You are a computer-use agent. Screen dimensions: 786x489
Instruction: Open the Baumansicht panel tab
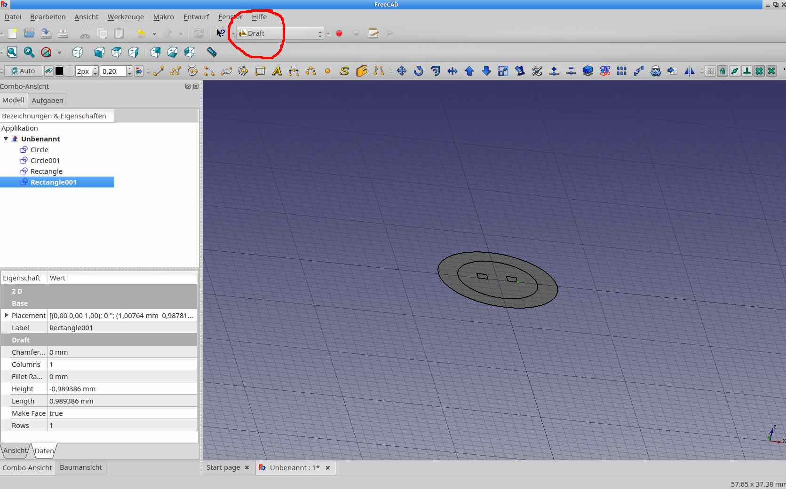point(80,467)
